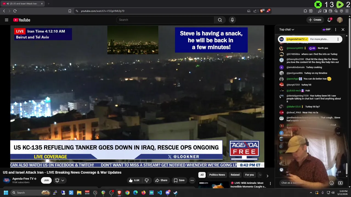Open the YouTube guide hamburger menu
This screenshot has height=197, width=351.
7,20
